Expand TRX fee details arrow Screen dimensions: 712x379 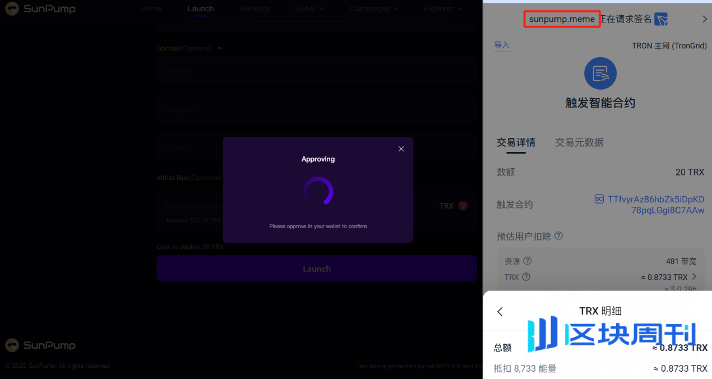point(695,276)
